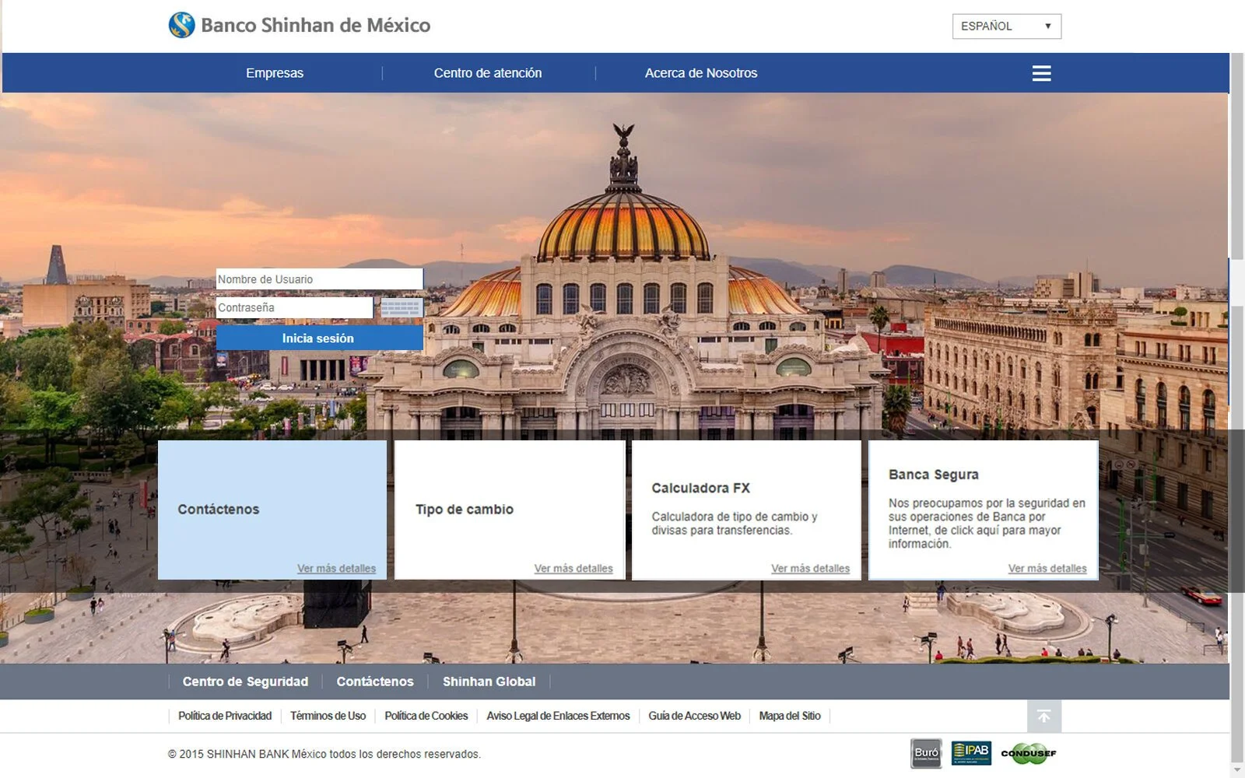
Task: Open Contáctenos link in footer bar
Action: pyautogui.click(x=375, y=682)
